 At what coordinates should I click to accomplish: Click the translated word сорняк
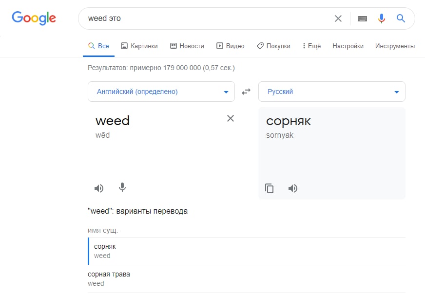tap(289, 121)
